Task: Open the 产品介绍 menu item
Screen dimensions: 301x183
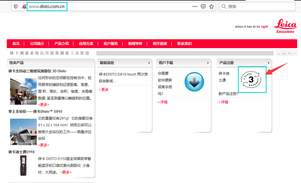Action: (61, 44)
